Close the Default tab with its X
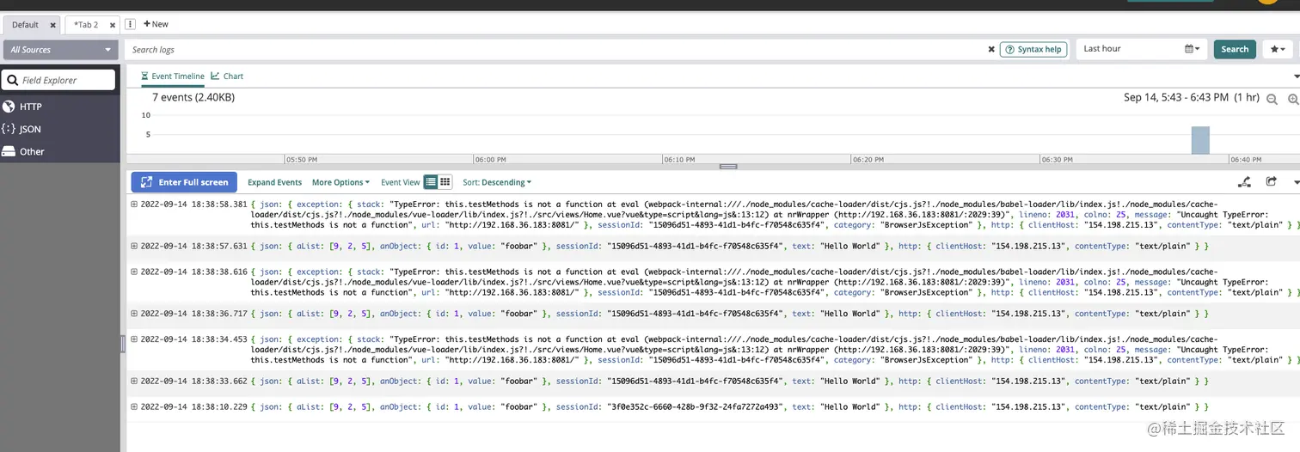The image size is (1300, 452). click(x=51, y=25)
